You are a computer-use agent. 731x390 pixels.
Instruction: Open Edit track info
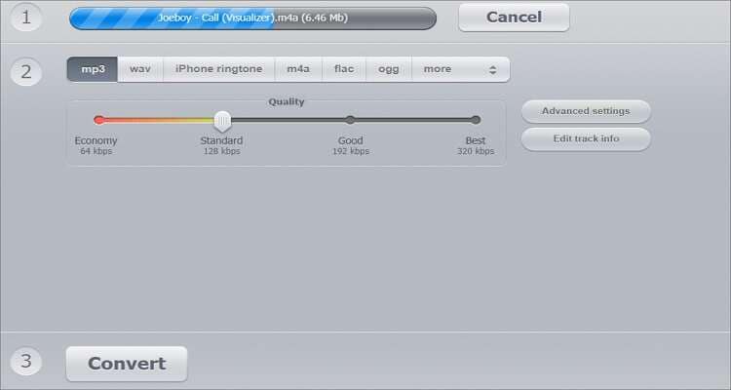click(586, 139)
